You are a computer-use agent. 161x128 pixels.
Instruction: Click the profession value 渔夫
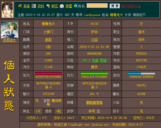(x=142, y=32)
